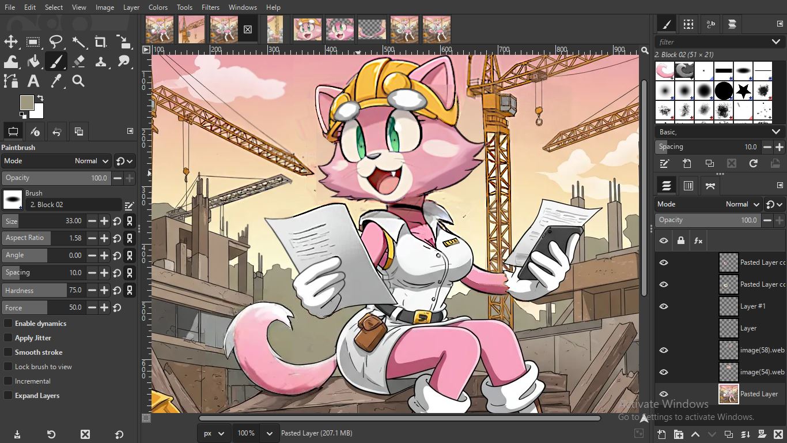The width and height of the screenshot is (787, 443).
Task: Select the Crop tool
Action: [101, 42]
